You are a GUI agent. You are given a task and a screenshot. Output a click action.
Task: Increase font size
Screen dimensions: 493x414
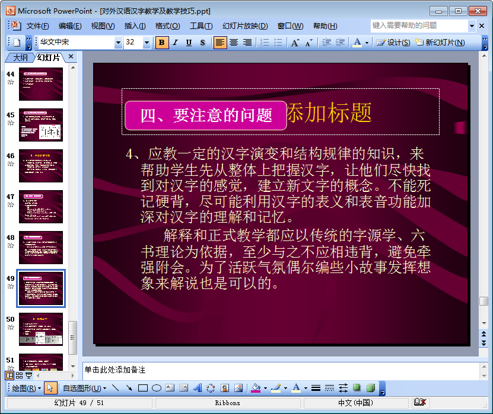point(295,43)
